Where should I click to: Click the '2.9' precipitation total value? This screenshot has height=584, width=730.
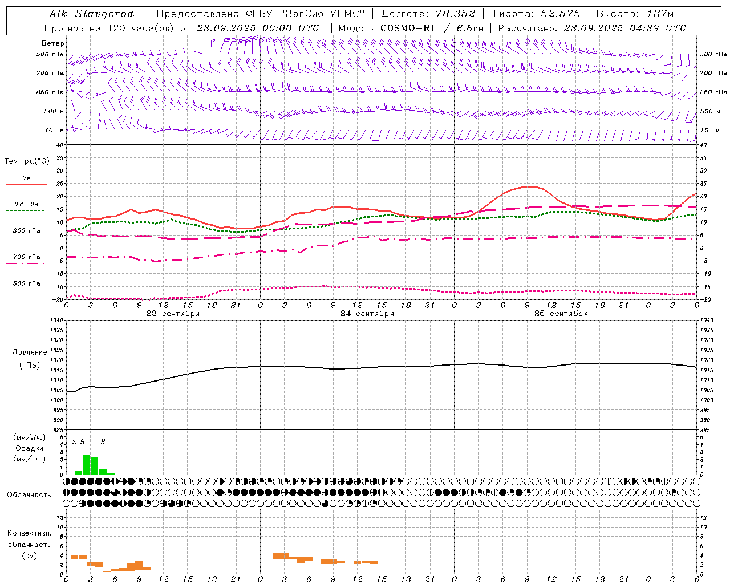[78, 442]
